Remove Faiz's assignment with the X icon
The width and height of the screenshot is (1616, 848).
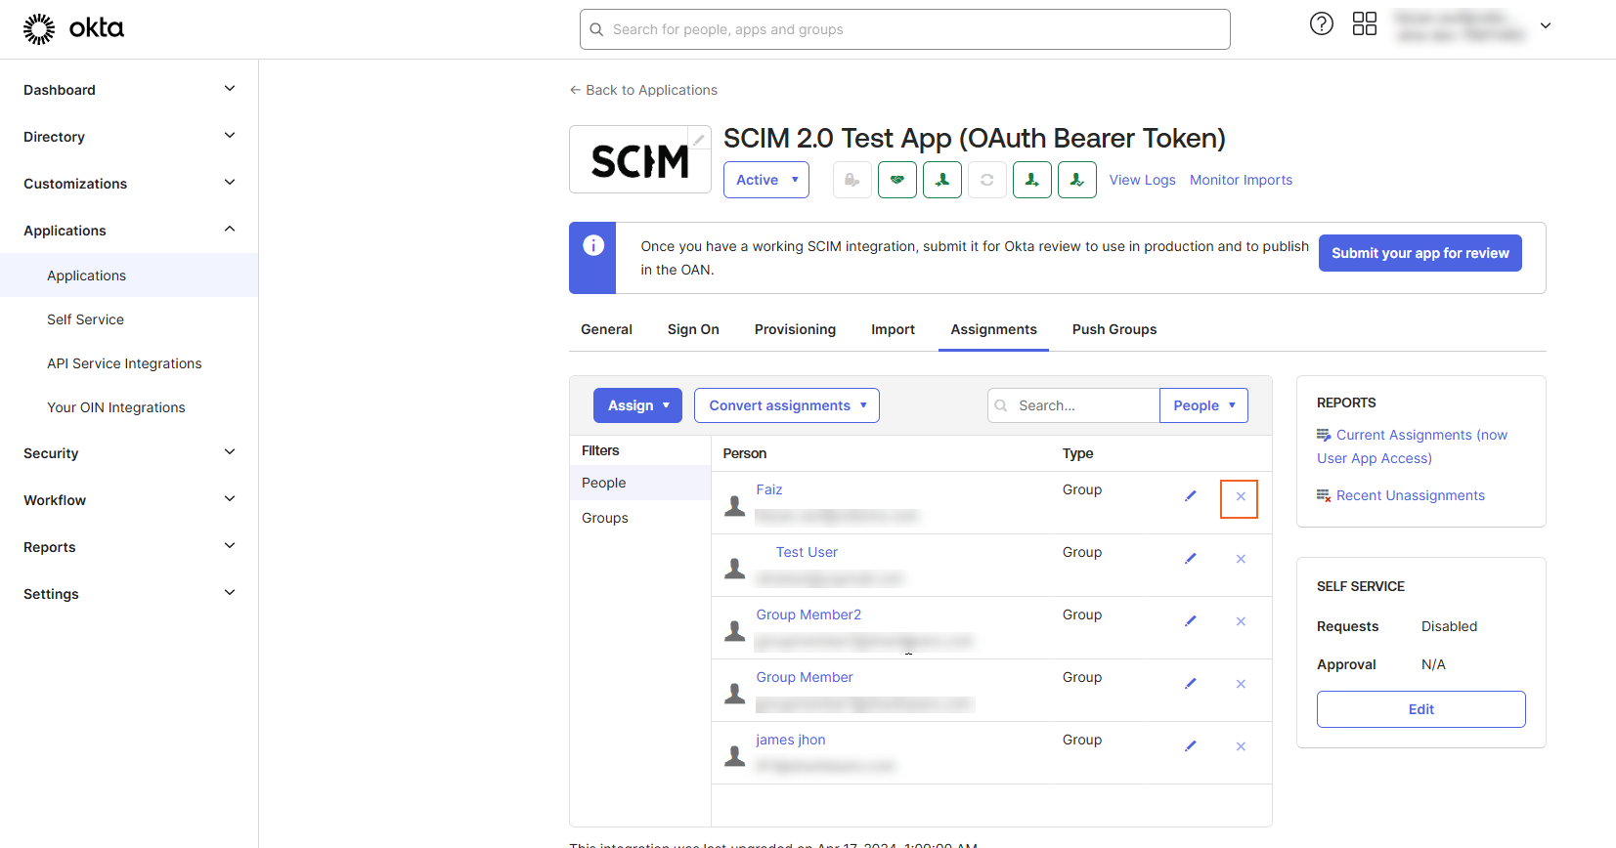tap(1240, 497)
